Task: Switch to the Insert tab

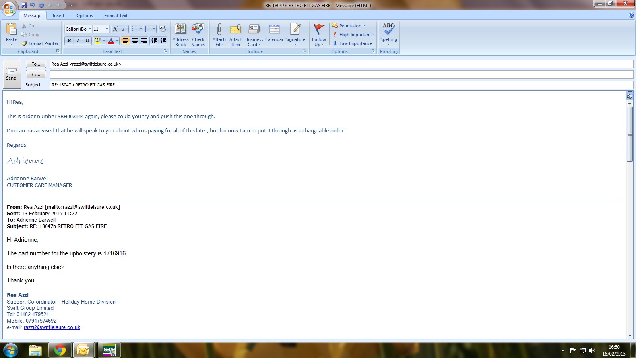Action: 58,16
